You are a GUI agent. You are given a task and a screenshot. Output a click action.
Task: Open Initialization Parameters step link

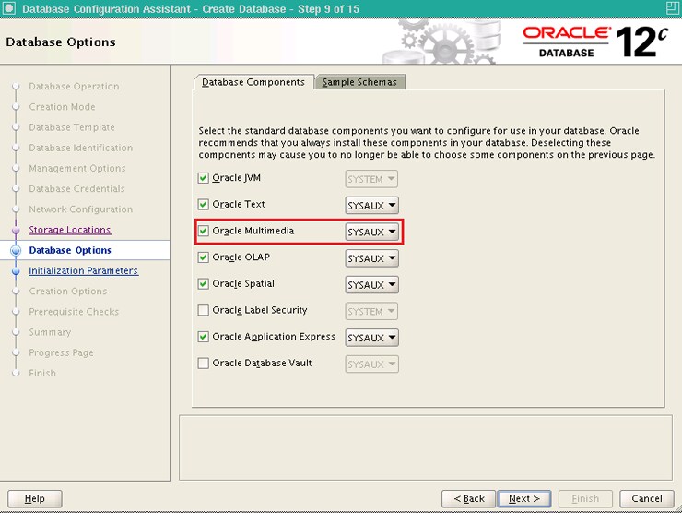coord(84,271)
